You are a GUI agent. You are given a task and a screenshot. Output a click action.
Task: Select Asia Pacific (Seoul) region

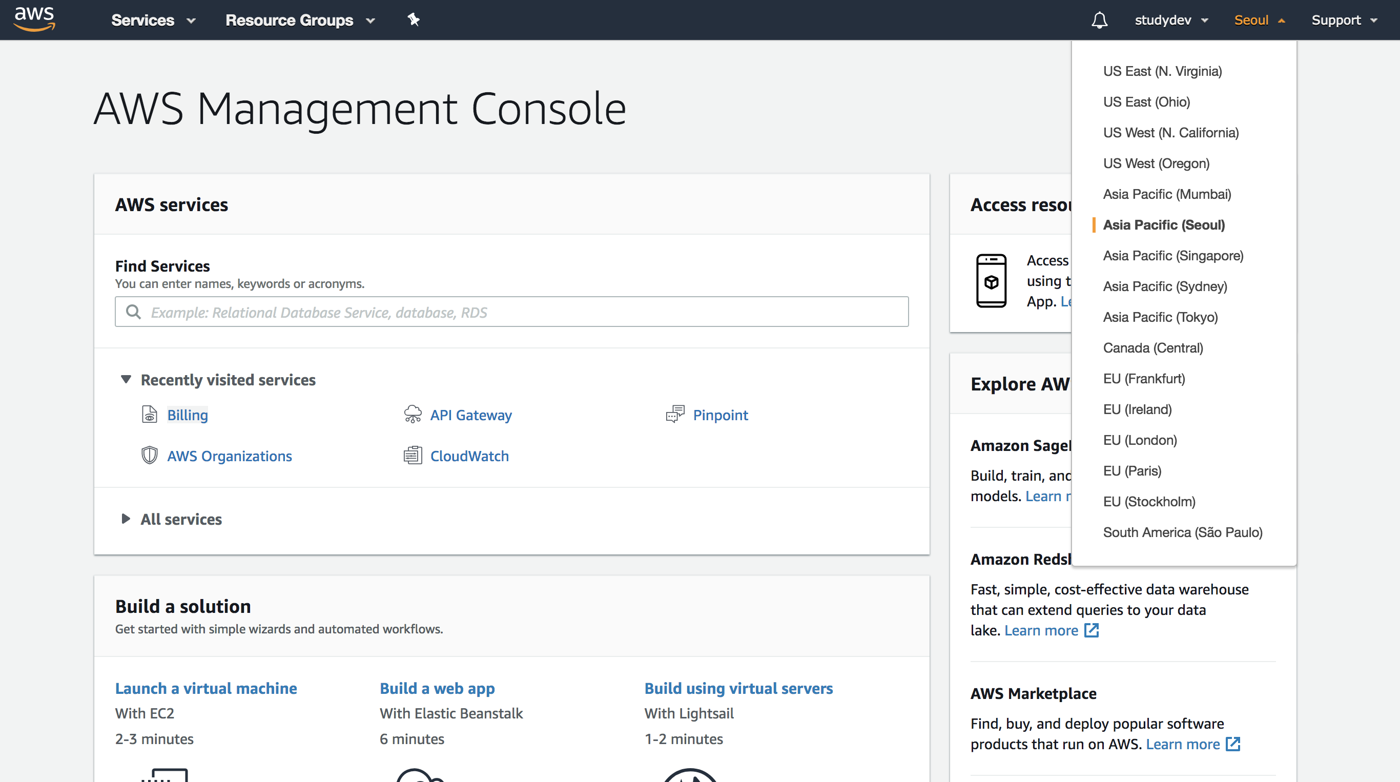(1164, 225)
